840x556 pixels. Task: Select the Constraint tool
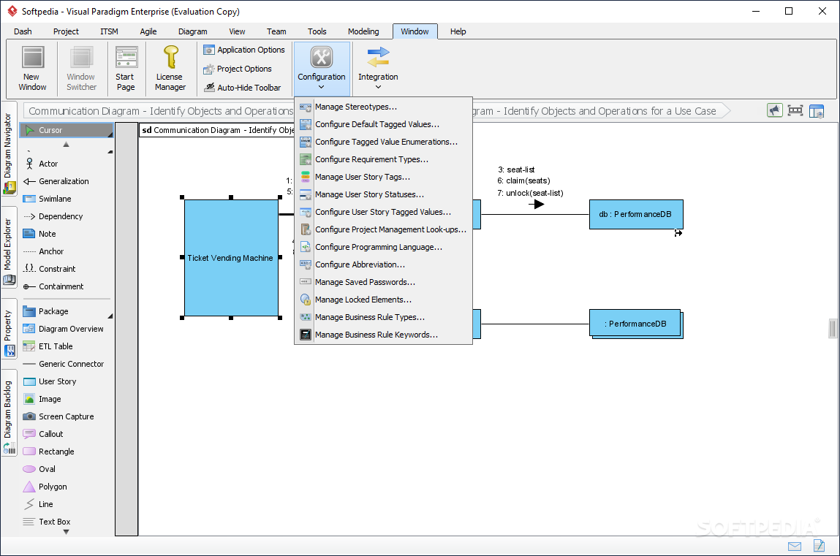(67, 269)
